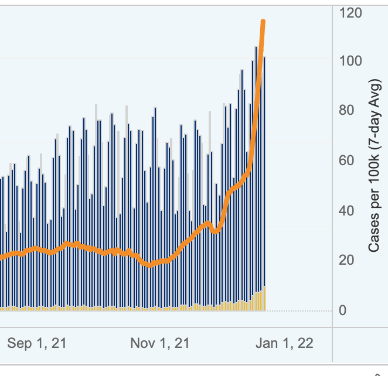
Task: Click the 100 tick on y-axis
Action: pyautogui.click(x=350, y=61)
